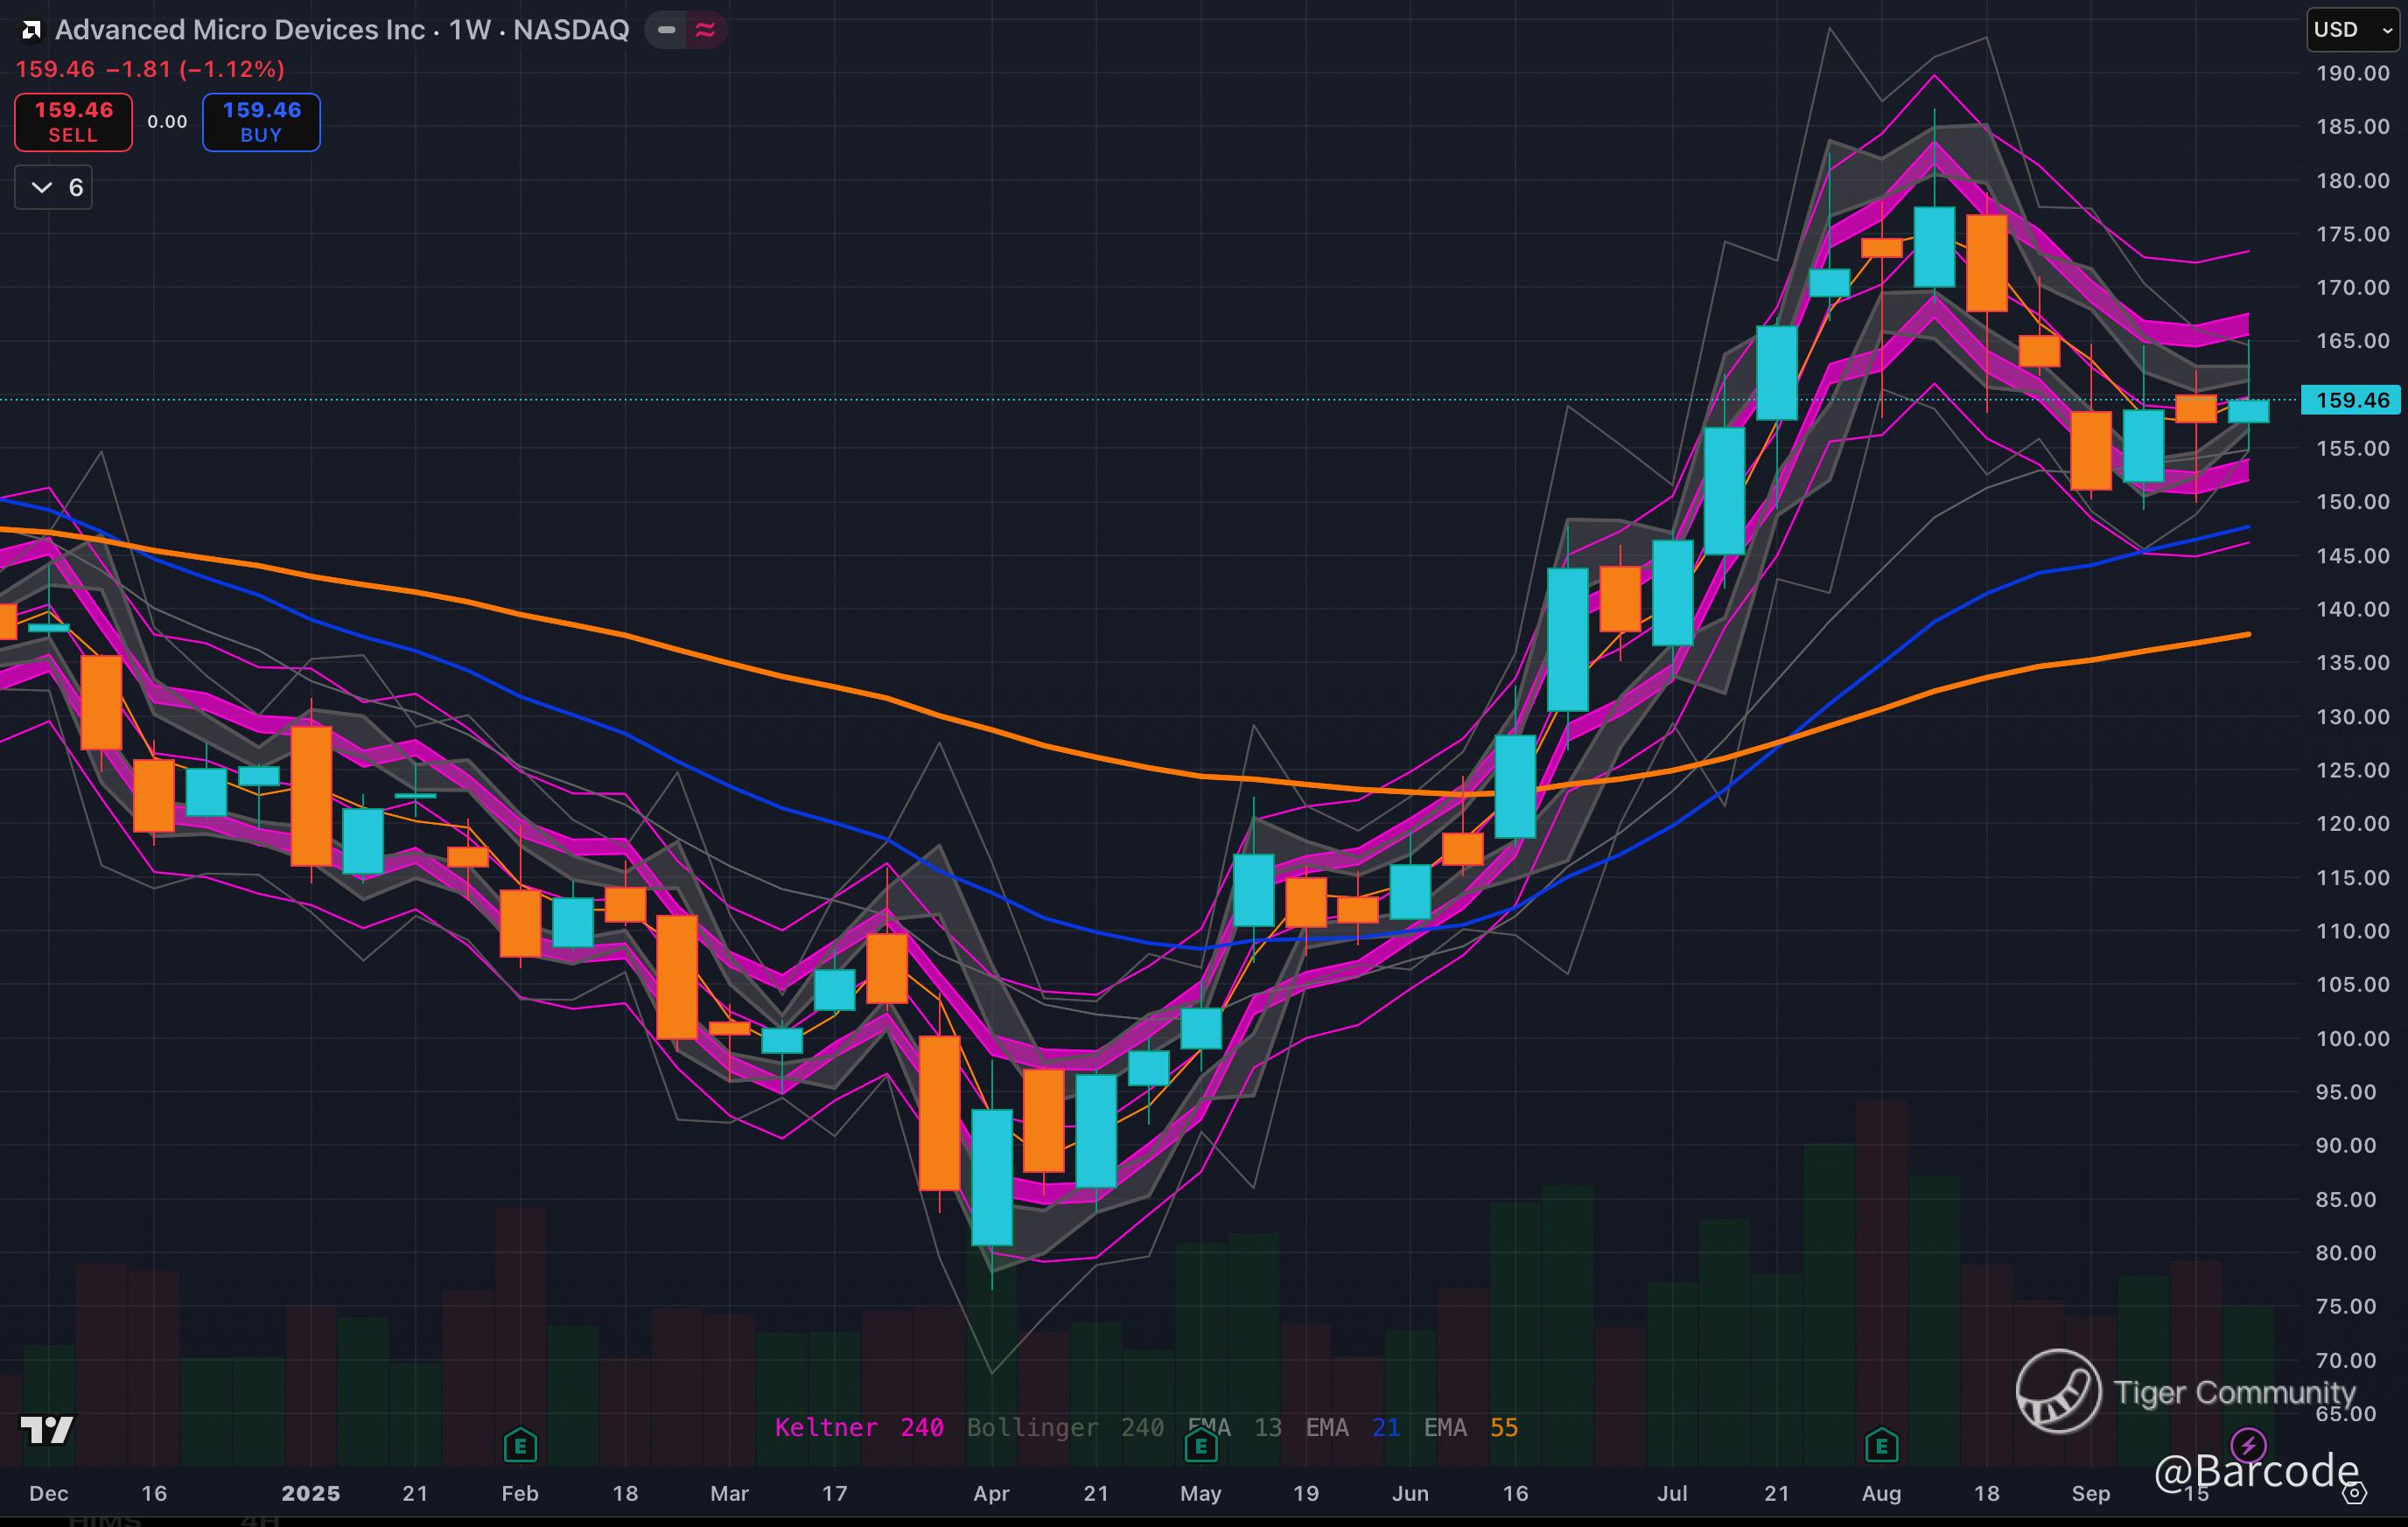The width and height of the screenshot is (2408, 1527).
Task: Click the Advanced Micro Devices Inc title
Action: pos(240,30)
